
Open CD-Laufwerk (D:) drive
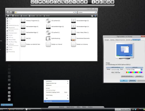(53, 21)
